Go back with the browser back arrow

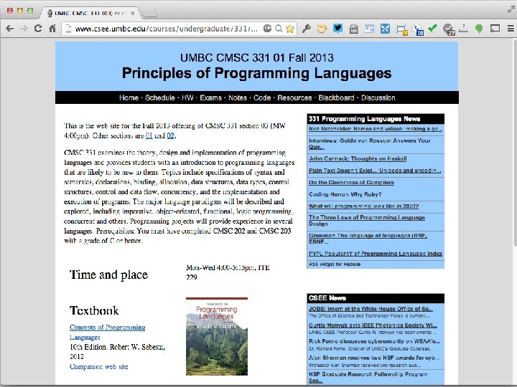tap(10, 29)
